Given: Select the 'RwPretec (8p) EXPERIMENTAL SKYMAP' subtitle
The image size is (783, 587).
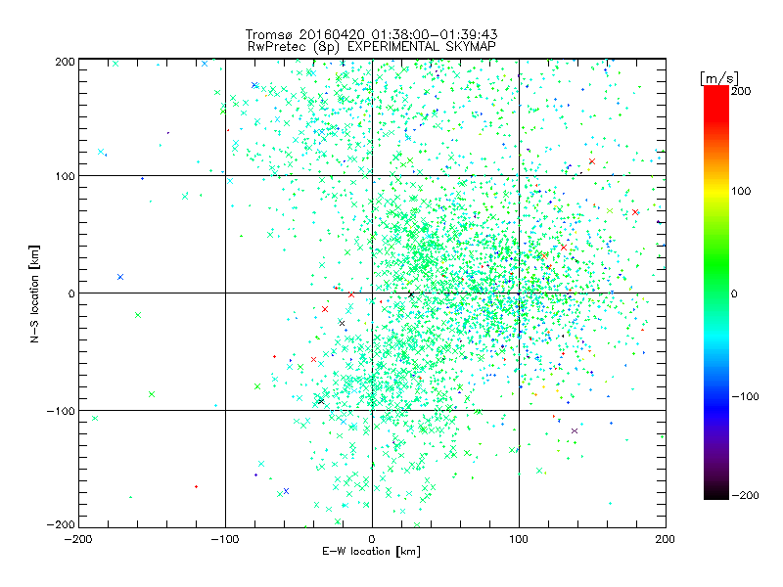Looking at the screenshot, I should tap(372, 47).
